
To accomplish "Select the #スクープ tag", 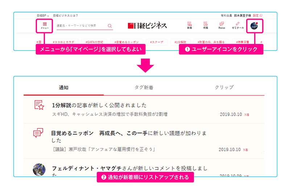I will (x=157, y=42).
